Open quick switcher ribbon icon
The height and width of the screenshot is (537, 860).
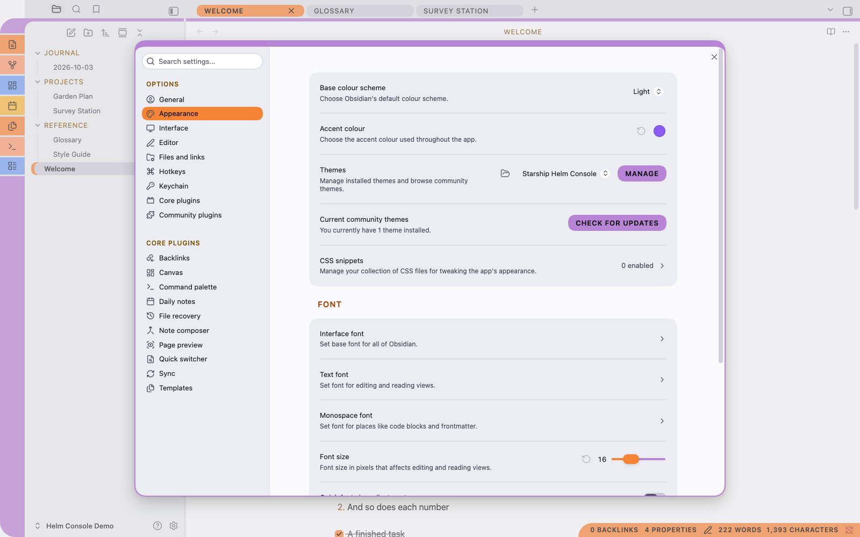click(x=12, y=45)
